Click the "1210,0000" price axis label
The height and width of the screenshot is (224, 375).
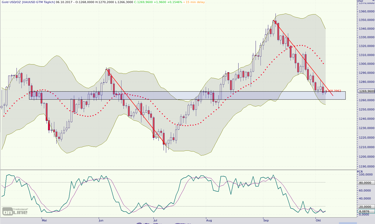click(x=366, y=147)
